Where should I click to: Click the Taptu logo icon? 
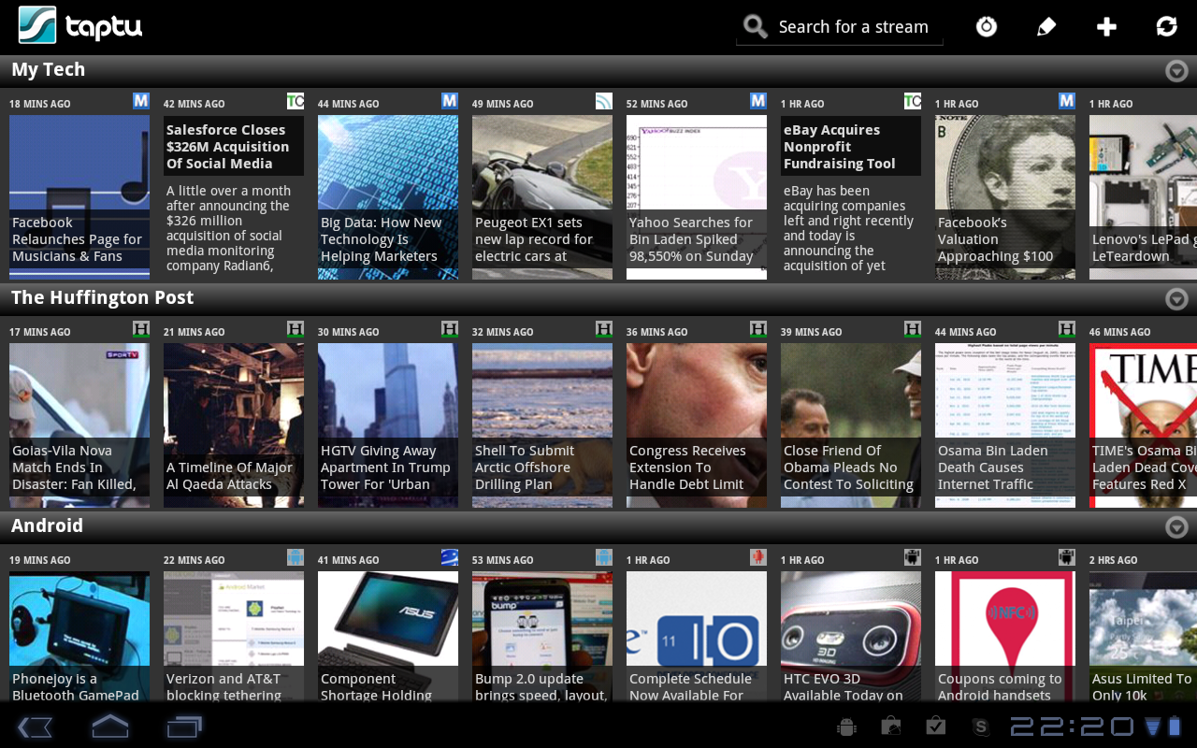point(37,25)
